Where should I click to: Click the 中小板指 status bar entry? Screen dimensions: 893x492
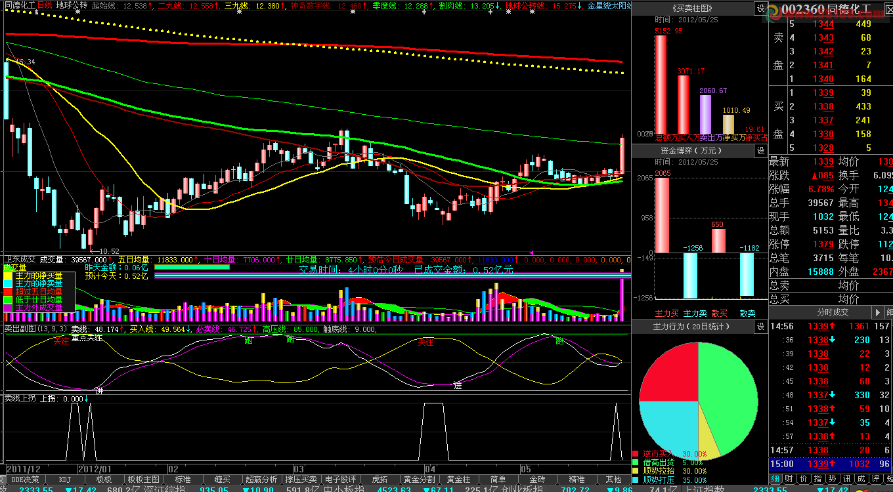[x=345, y=489]
